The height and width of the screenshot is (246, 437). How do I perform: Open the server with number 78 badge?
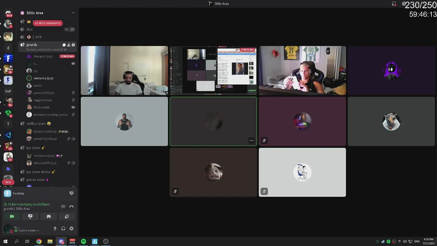click(x=8, y=69)
